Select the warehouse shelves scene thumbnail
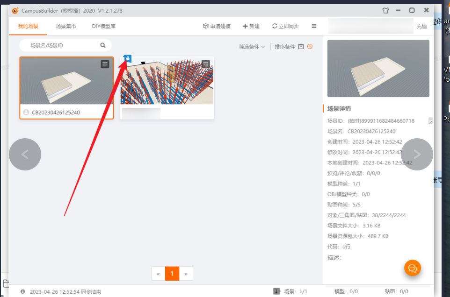This screenshot has width=450, height=297. tap(167, 81)
